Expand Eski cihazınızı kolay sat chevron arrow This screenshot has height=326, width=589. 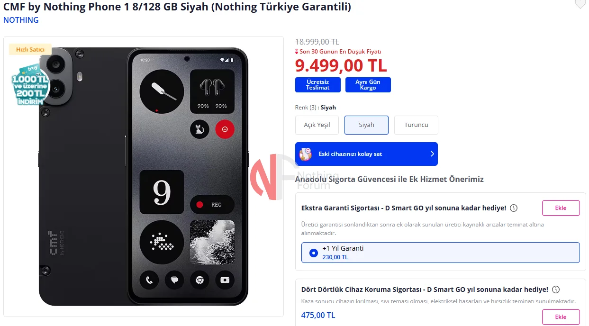[x=432, y=154]
